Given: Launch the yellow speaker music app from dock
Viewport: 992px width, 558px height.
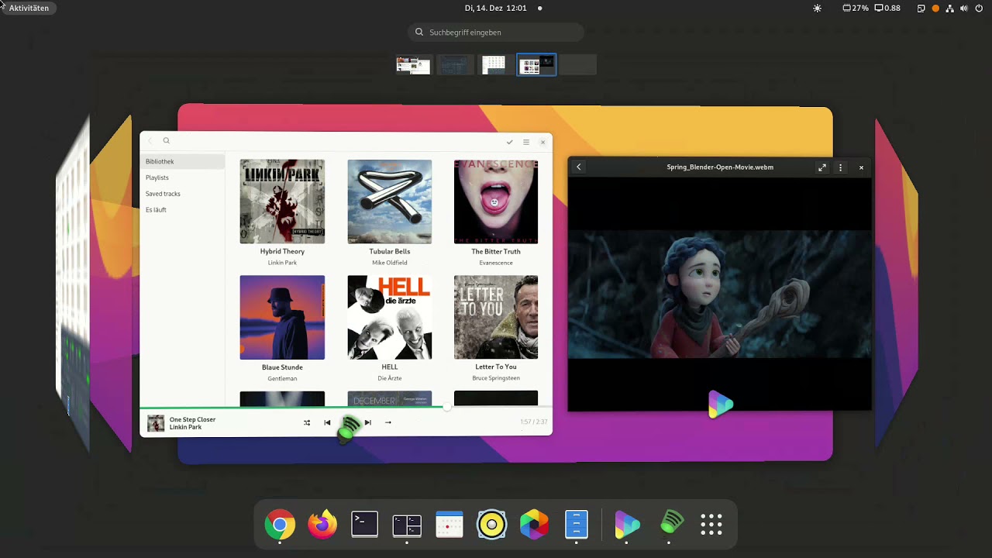Looking at the screenshot, I should [492, 525].
